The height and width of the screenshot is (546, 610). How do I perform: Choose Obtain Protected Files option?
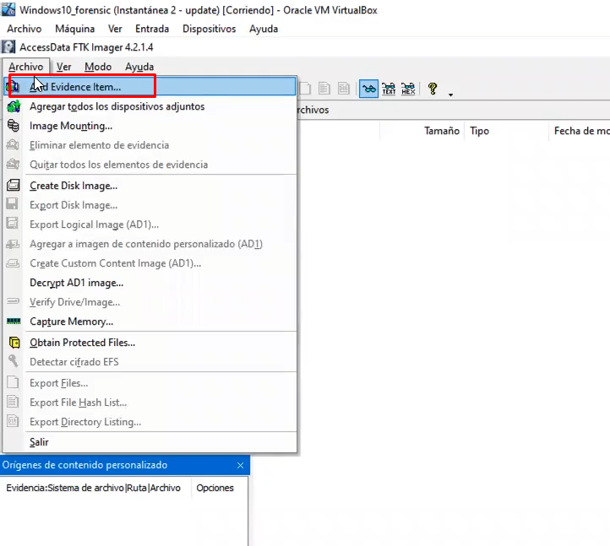[150, 343]
